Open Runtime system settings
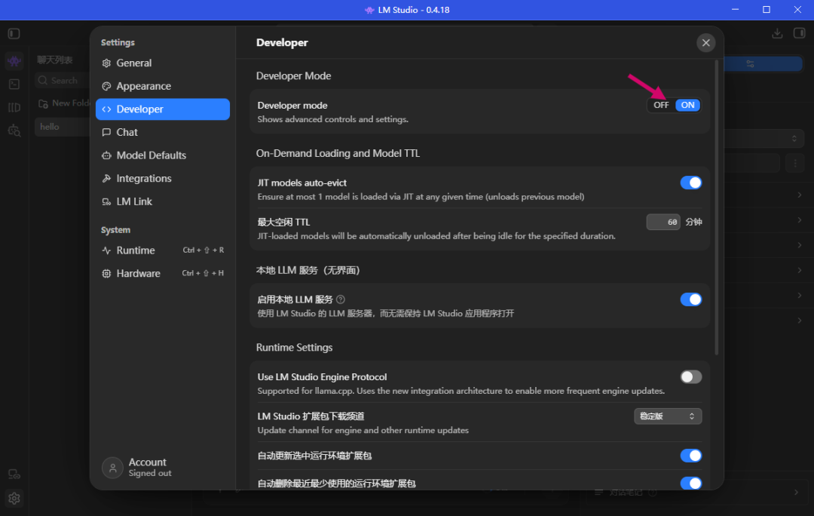814x516 pixels. [163, 250]
